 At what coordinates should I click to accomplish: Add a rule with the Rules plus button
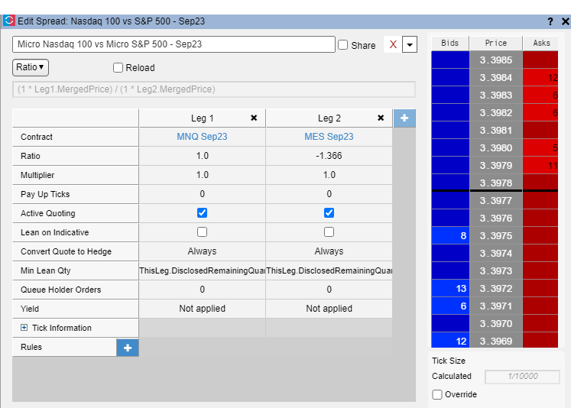(x=128, y=348)
